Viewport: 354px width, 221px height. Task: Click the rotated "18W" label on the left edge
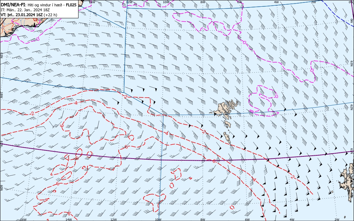[x=1, y=95]
